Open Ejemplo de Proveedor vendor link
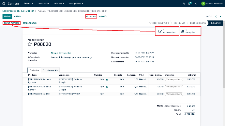Viewport: 225px width, 126px height. (61, 53)
